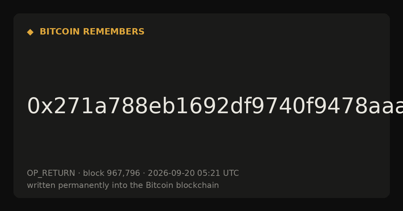The width and height of the screenshot is (403, 211).
Task: Click the words 'Bitcoin blockchain' in caption
Action: pyautogui.click(x=182, y=185)
